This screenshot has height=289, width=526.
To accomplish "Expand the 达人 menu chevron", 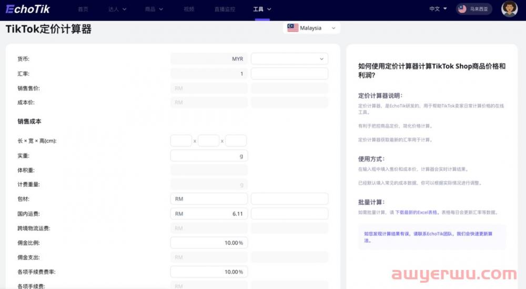I will 125,9.
